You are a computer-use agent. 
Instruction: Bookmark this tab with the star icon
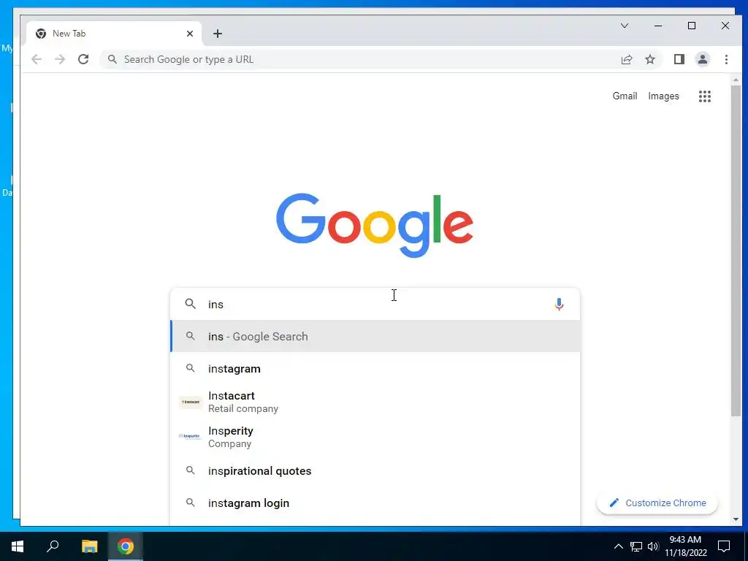pos(649,59)
